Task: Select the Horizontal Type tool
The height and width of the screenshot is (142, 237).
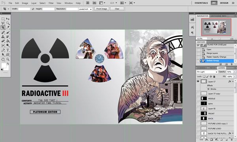Action: 8,50
